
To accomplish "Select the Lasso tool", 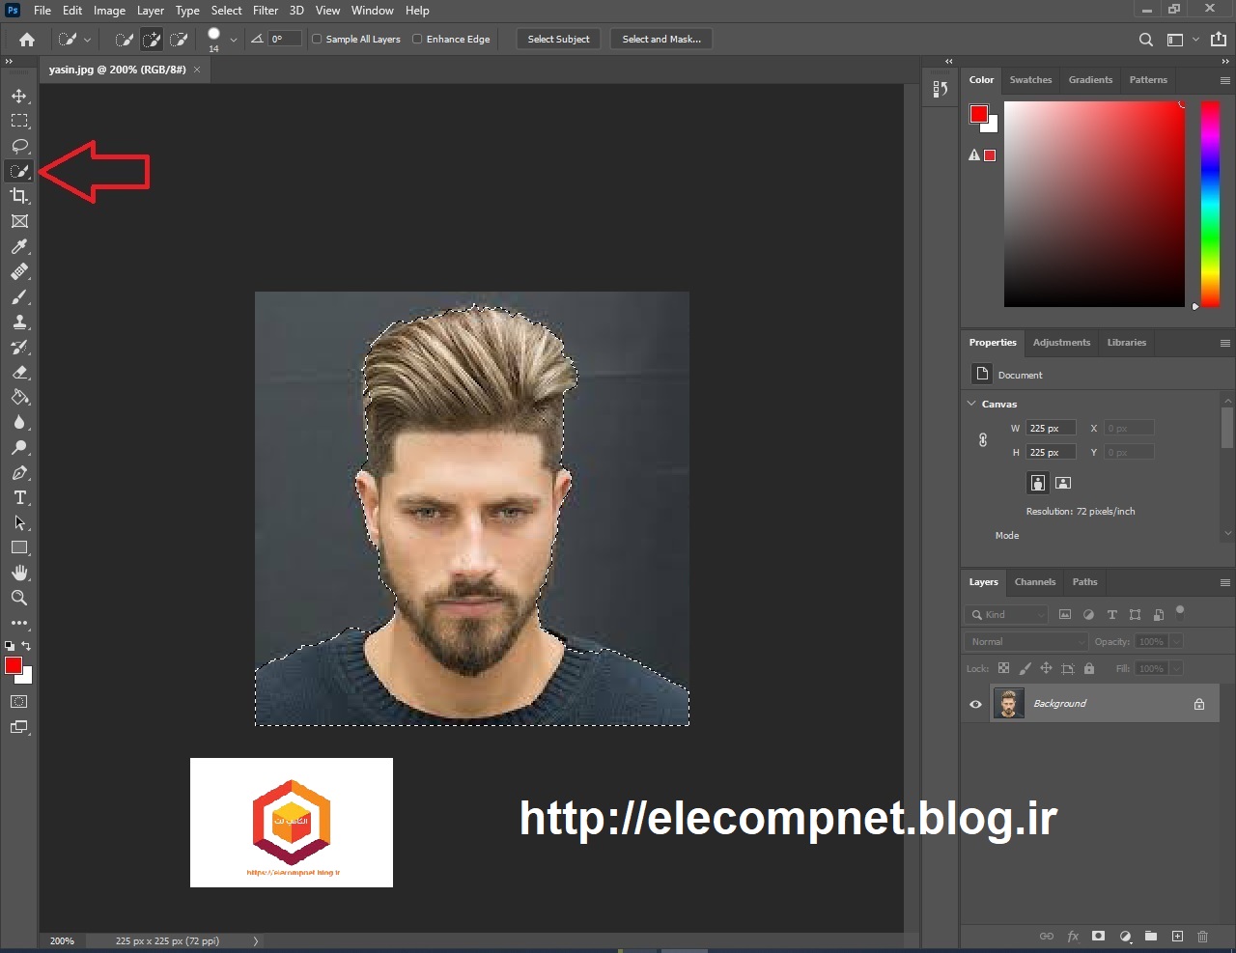I will [19, 146].
